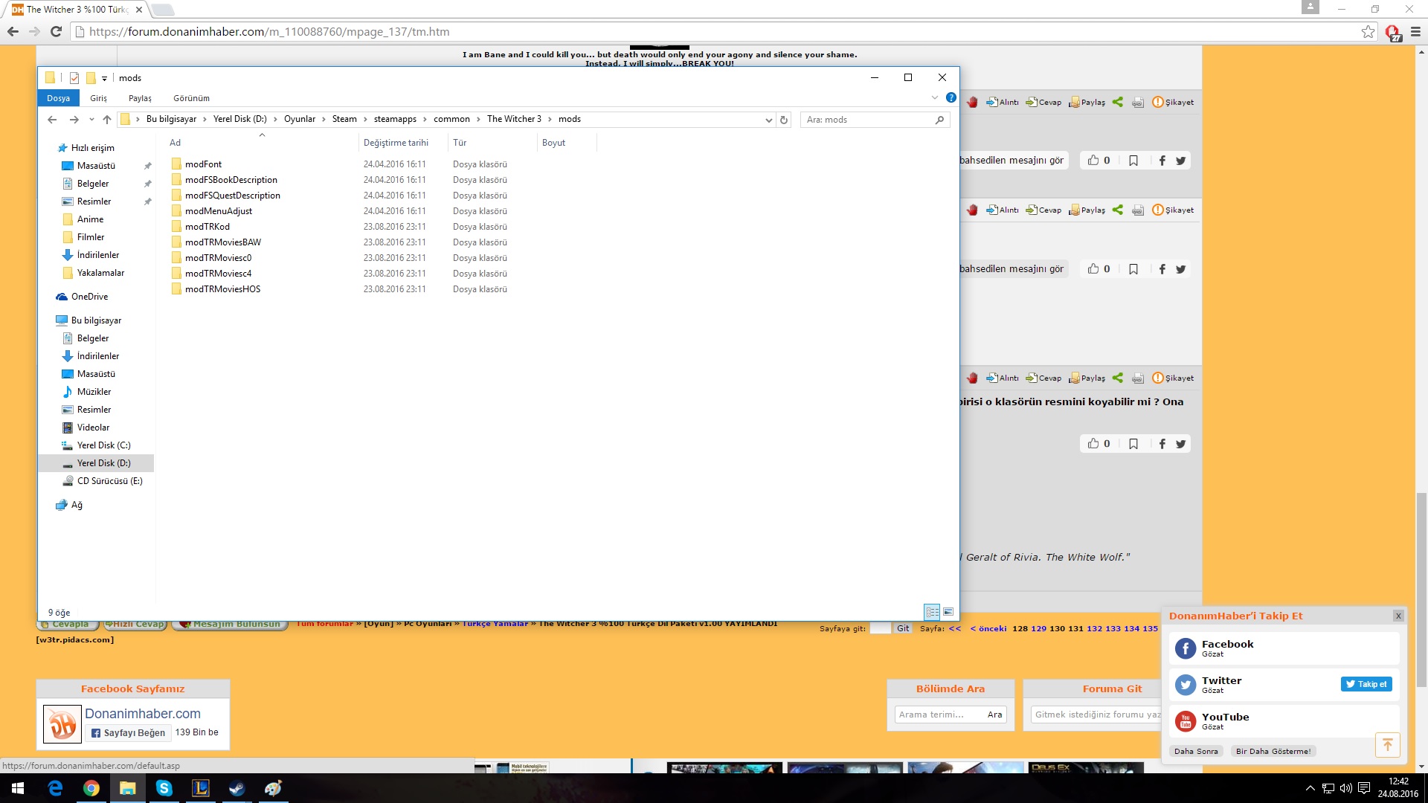Image resolution: width=1428 pixels, height=803 pixels.
Task: Show hidden system tray icons
Action: click(x=1310, y=788)
